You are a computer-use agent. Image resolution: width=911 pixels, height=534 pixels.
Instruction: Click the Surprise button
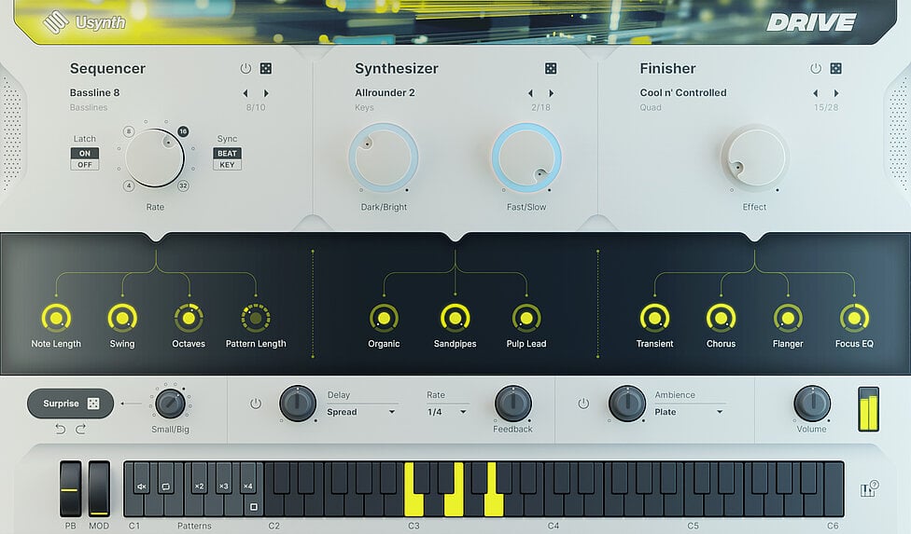(x=70, y=404)
